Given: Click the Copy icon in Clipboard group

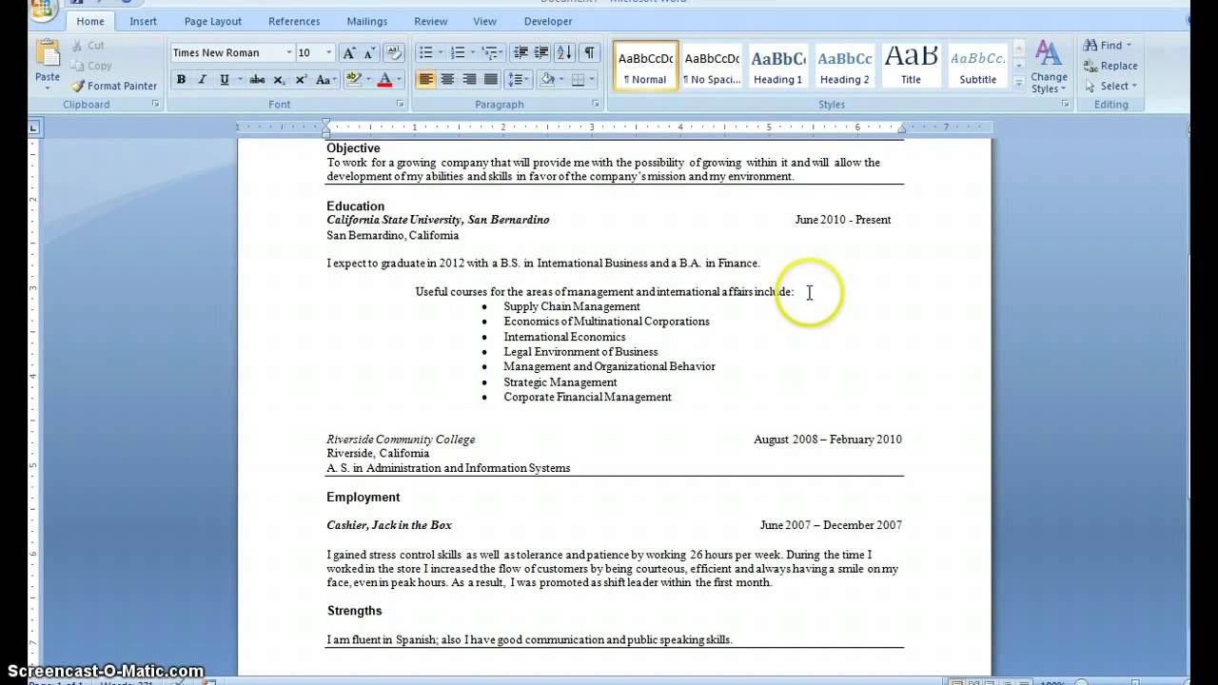Looking at the screenshot, I should (x=78, y=66).
